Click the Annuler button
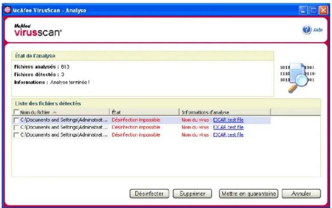 click(x=301, y=194)
